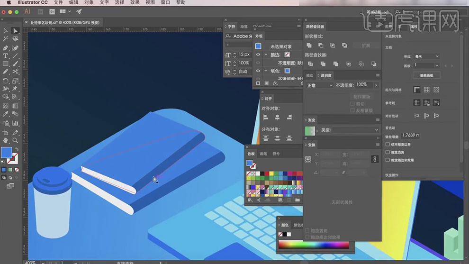Check the 反相蒙版 invert mask option
469x264 pixels.
(x=352, y=110)
